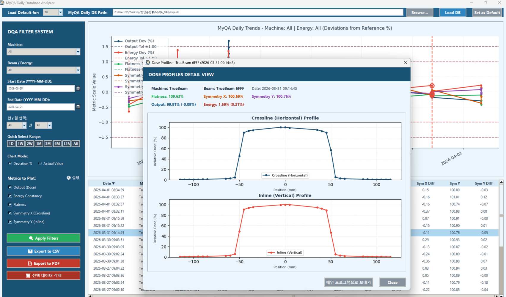
Task: Close the Dose Profiles dialog with X
Action: tap(406, 63)
